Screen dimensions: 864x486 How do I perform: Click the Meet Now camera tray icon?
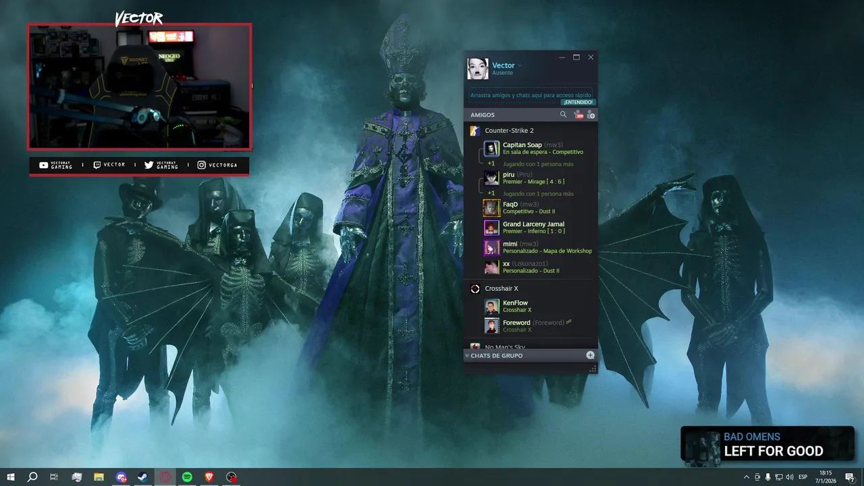click(757, 477)
